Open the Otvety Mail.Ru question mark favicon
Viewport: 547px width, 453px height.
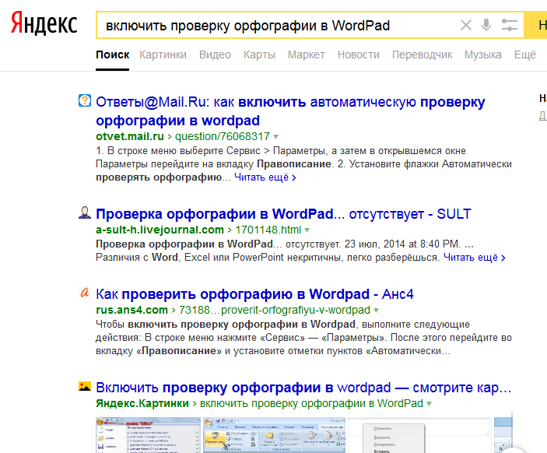coord(85,100)
